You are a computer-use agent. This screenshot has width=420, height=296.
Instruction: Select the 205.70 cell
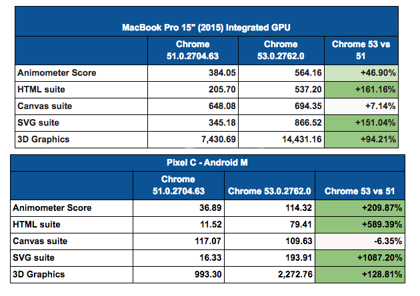pos(193,90)
